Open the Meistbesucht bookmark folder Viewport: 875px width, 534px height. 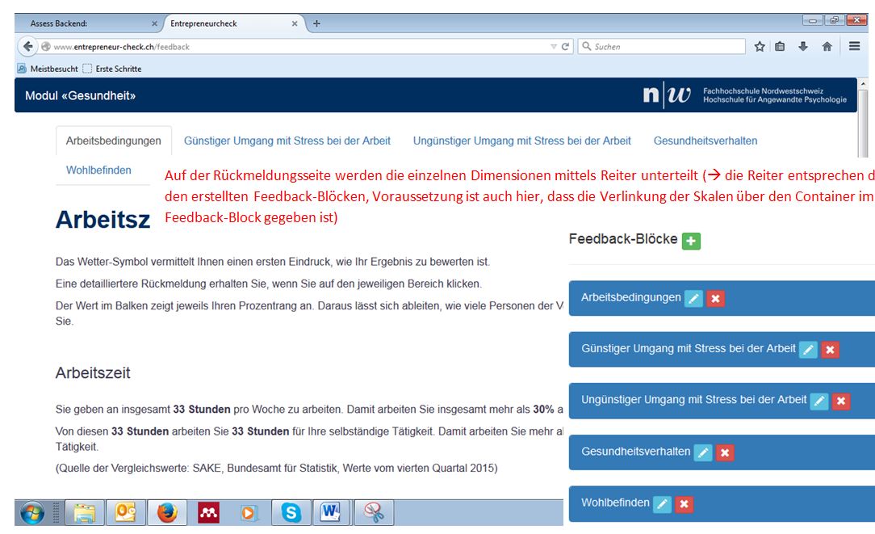pyautogui.click(x=48, y=69)
